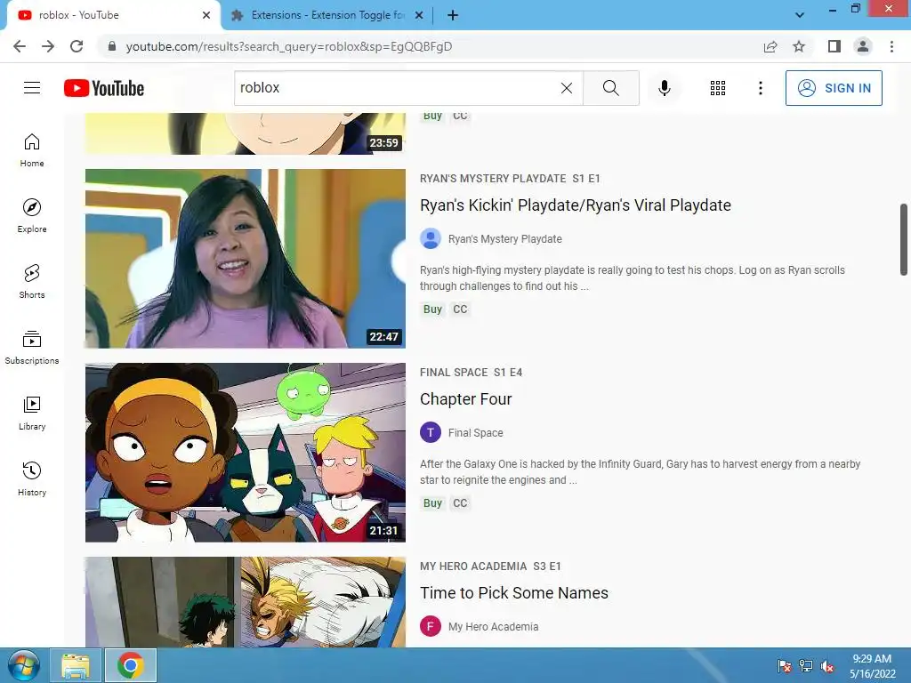Open Chapter Four video thumbnail
Viewport: 911px width, 683px height.
(x=246, y=453)
